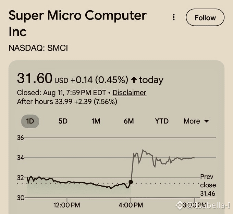
Task: Switch to the YTD chart range
Action: 162,121
